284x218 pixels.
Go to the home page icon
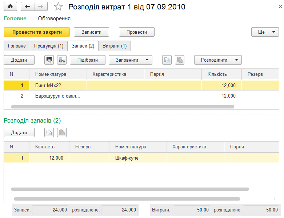pos(10,7)
